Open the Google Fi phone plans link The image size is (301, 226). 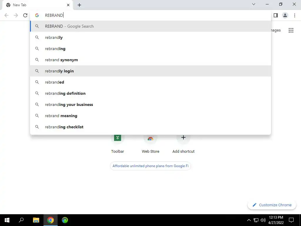click(150, 166)
